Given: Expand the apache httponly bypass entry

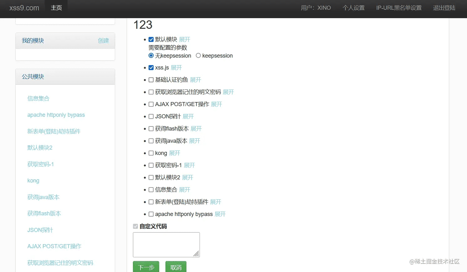Looking at the screenshot, I should click(x=220, y=214).
